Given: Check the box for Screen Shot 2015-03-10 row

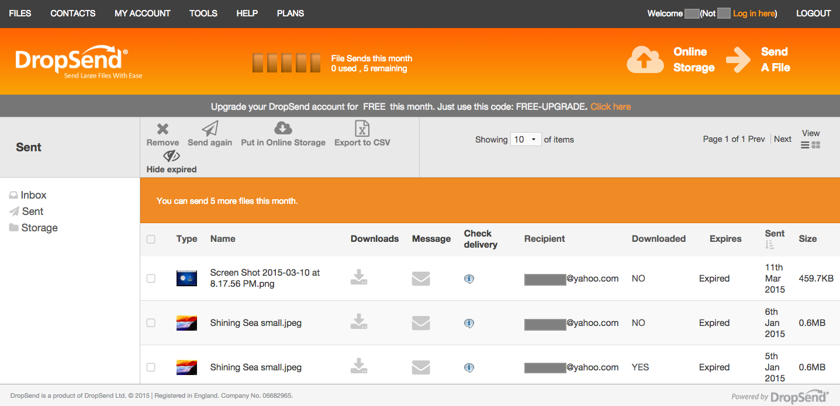Looking at the screenshot, I should pos(151,279).
